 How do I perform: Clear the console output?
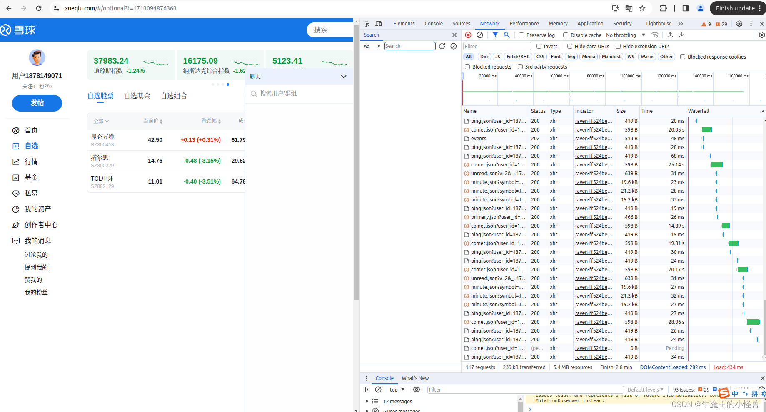[378, 390]
